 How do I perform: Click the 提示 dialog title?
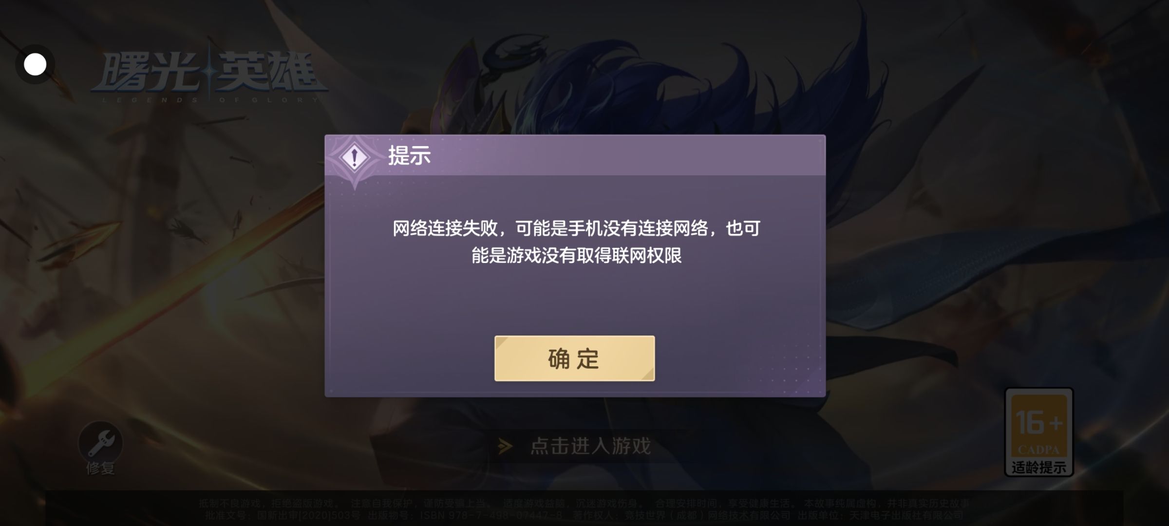click(x=409, y=156)
